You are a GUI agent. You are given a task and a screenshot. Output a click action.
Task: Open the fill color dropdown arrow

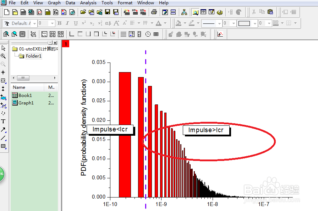pyautogui.click(x=185, y=23)
